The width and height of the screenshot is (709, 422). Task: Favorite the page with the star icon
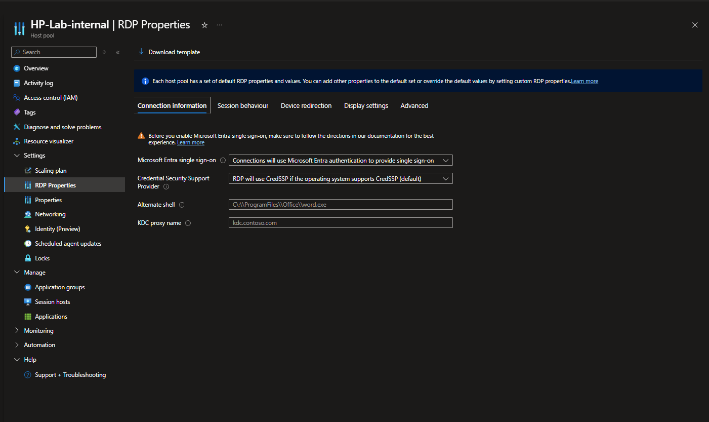click(204, 25)
